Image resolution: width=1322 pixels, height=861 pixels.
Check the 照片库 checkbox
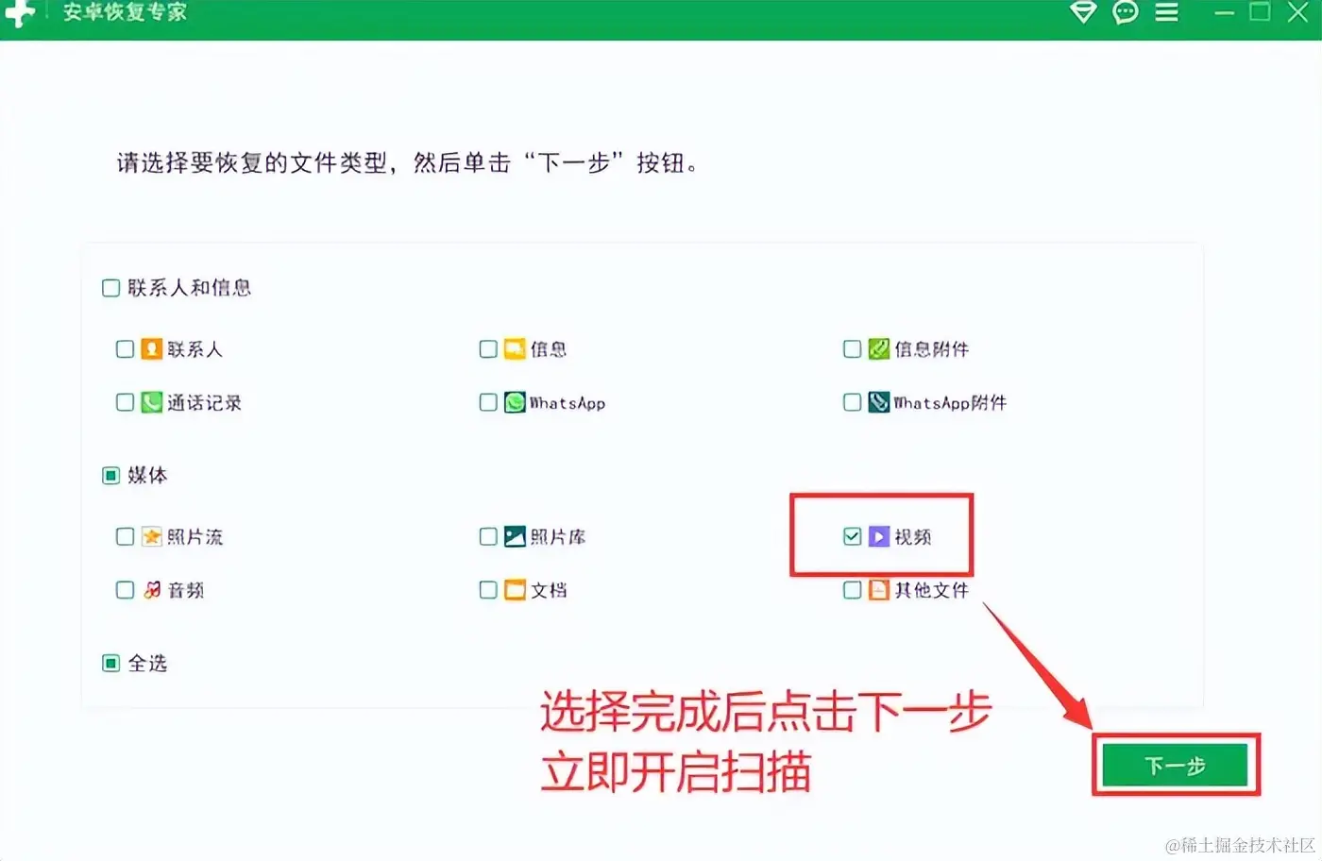488,537
